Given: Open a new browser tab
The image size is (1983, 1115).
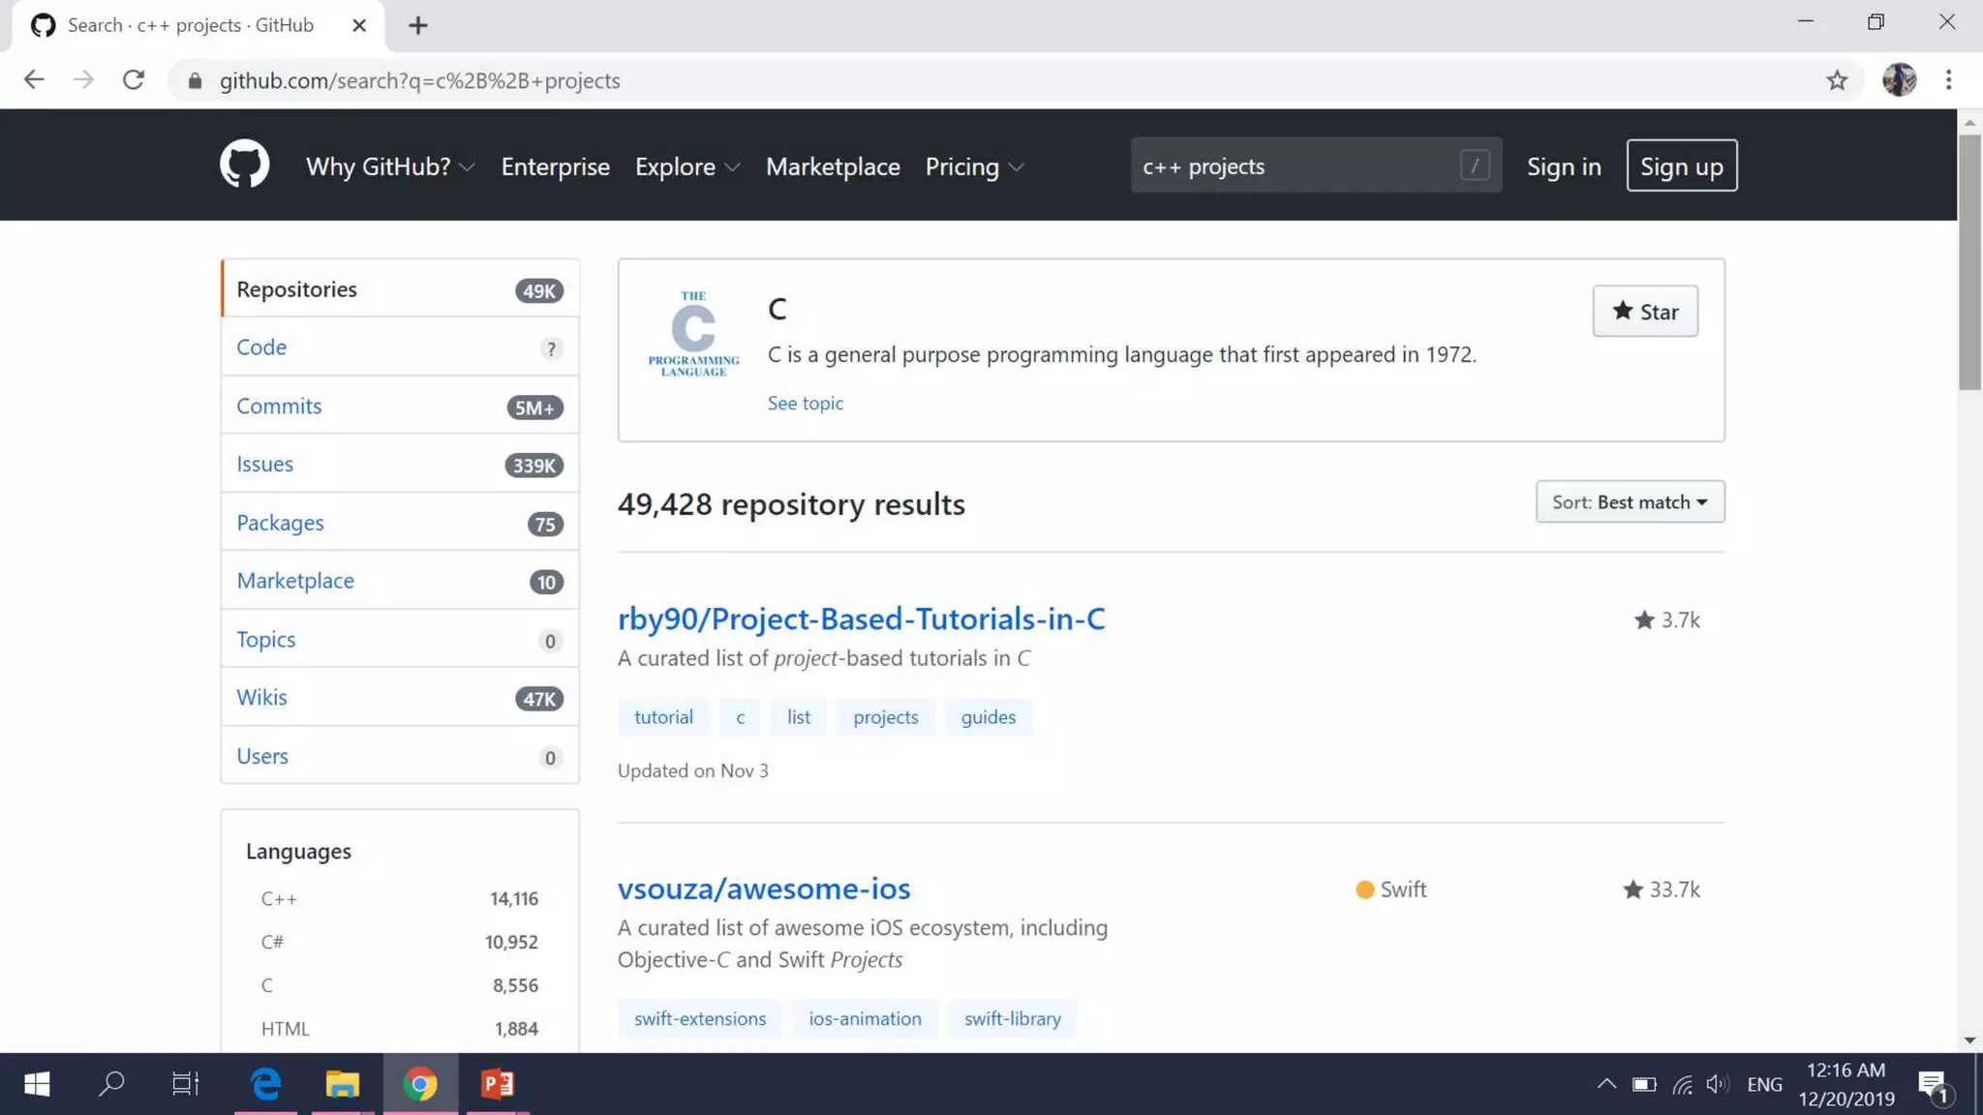Looking at the screenshot, I should (417, 26).
